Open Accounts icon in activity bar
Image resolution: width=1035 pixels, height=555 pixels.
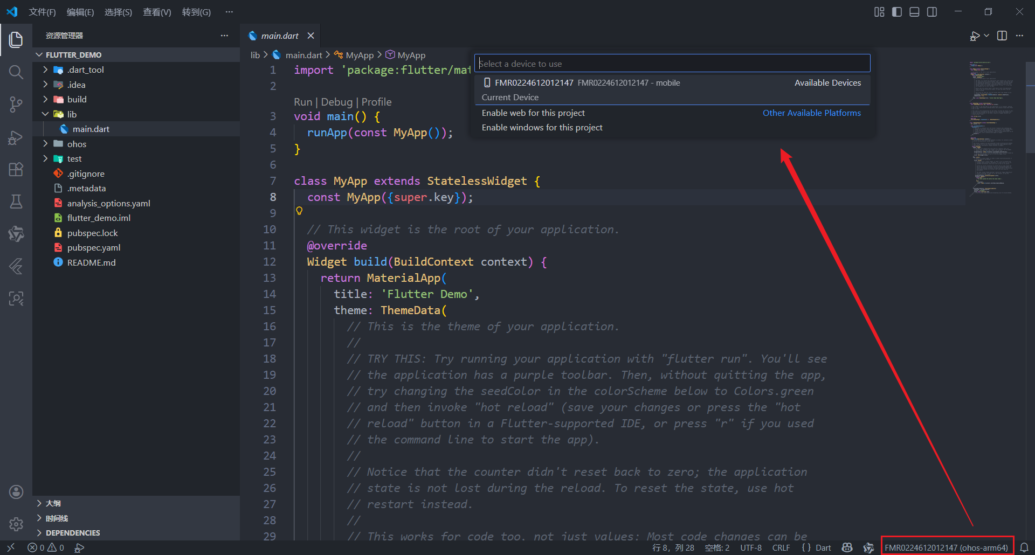[x=16, y=491]
